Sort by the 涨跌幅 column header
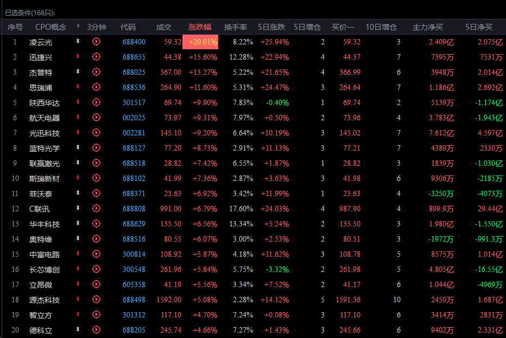The height and width of the screenshot is (338, 506). [x=200, y=27]
